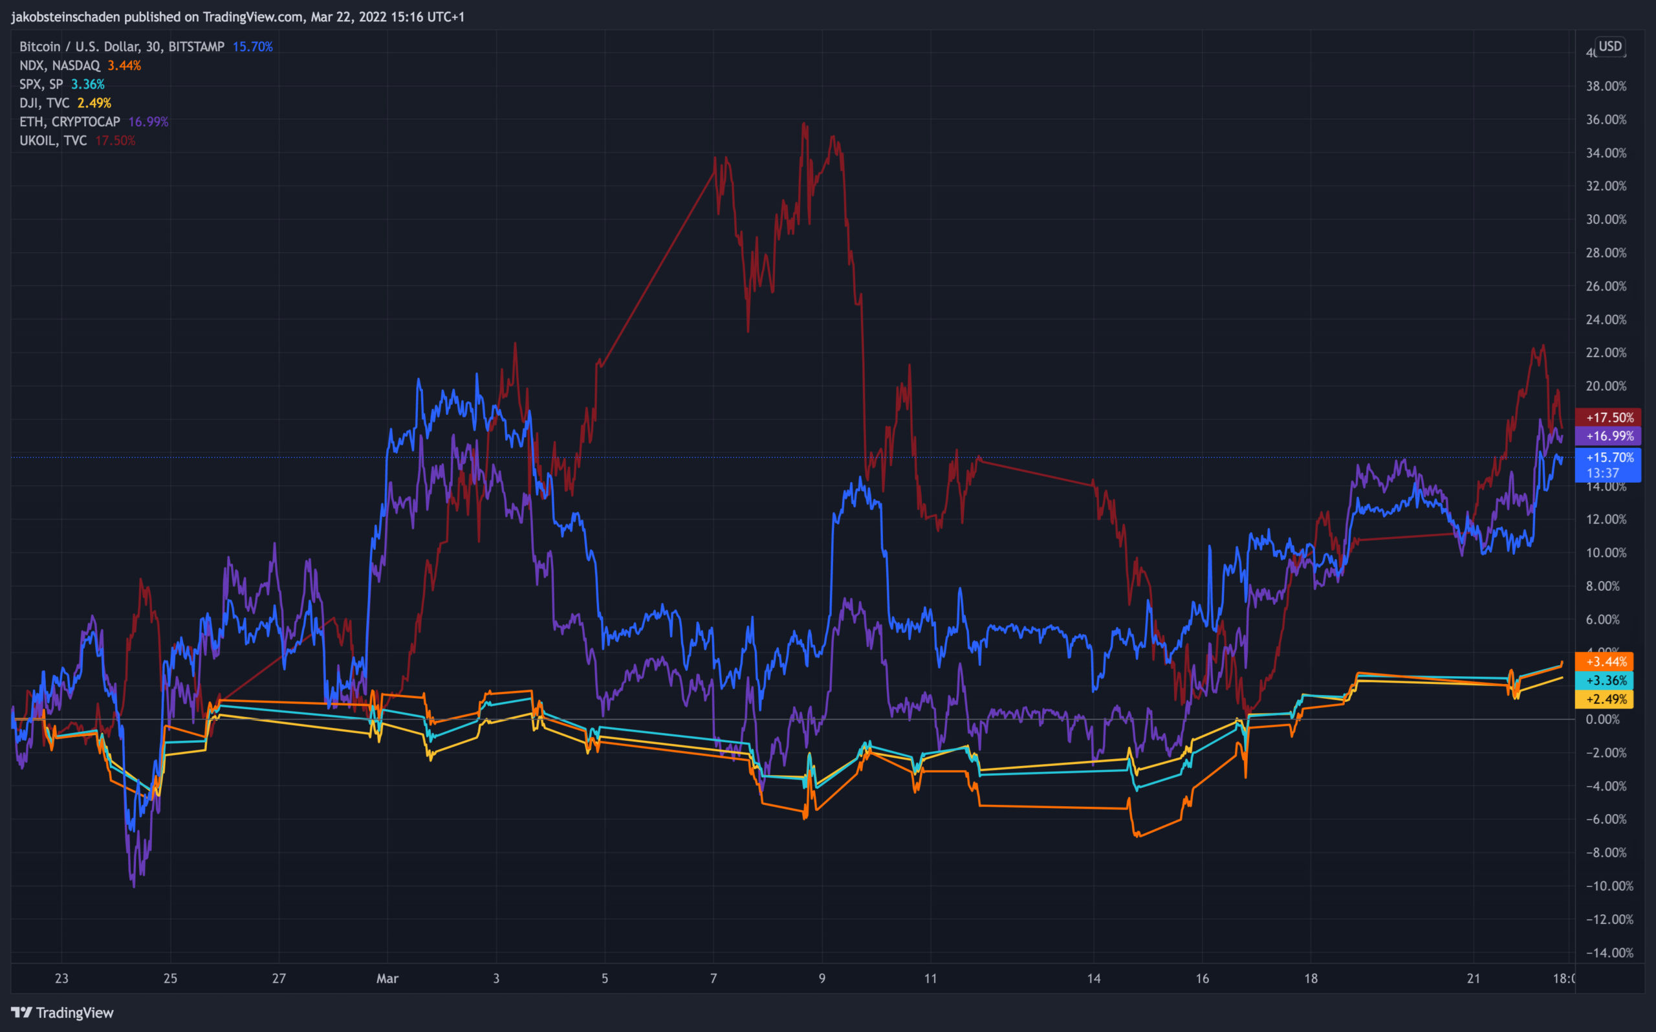Click the 20.00% scale value

click(1606, 386)
